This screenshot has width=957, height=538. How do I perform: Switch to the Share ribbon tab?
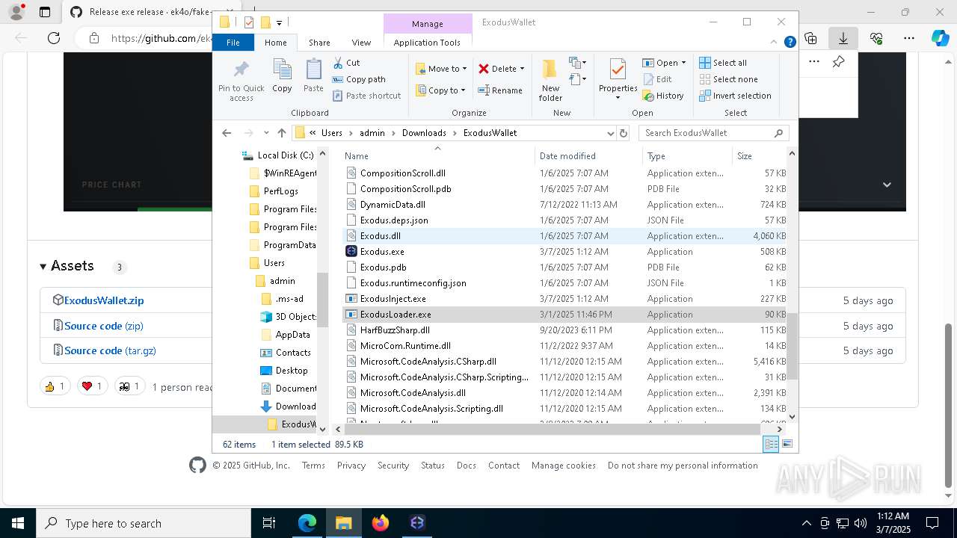tap(319, 43)
